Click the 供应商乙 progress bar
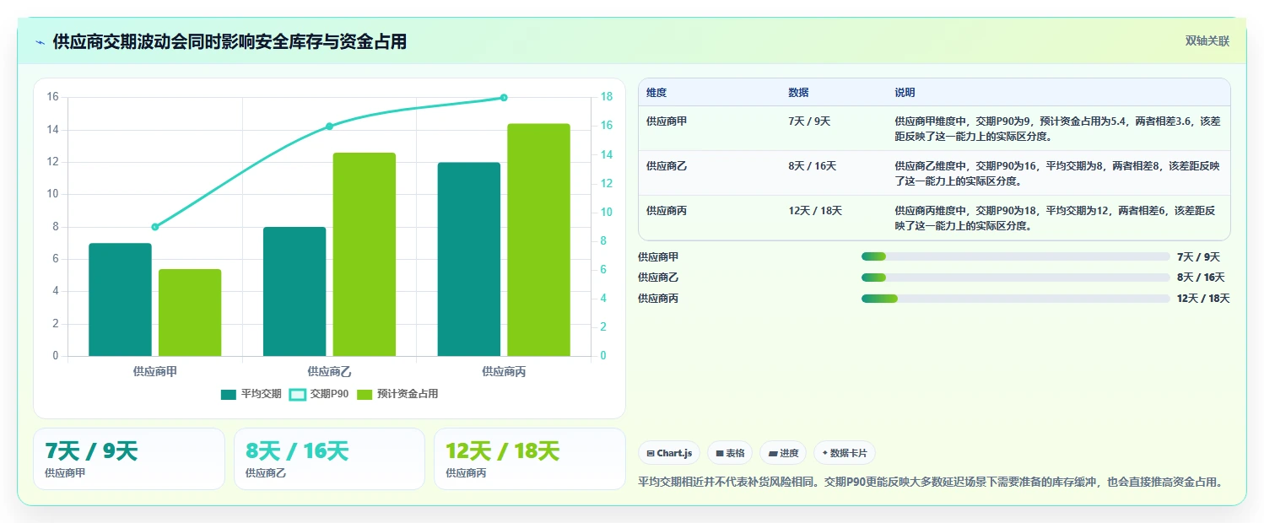1264x523 pixels. click(1015, 278)
